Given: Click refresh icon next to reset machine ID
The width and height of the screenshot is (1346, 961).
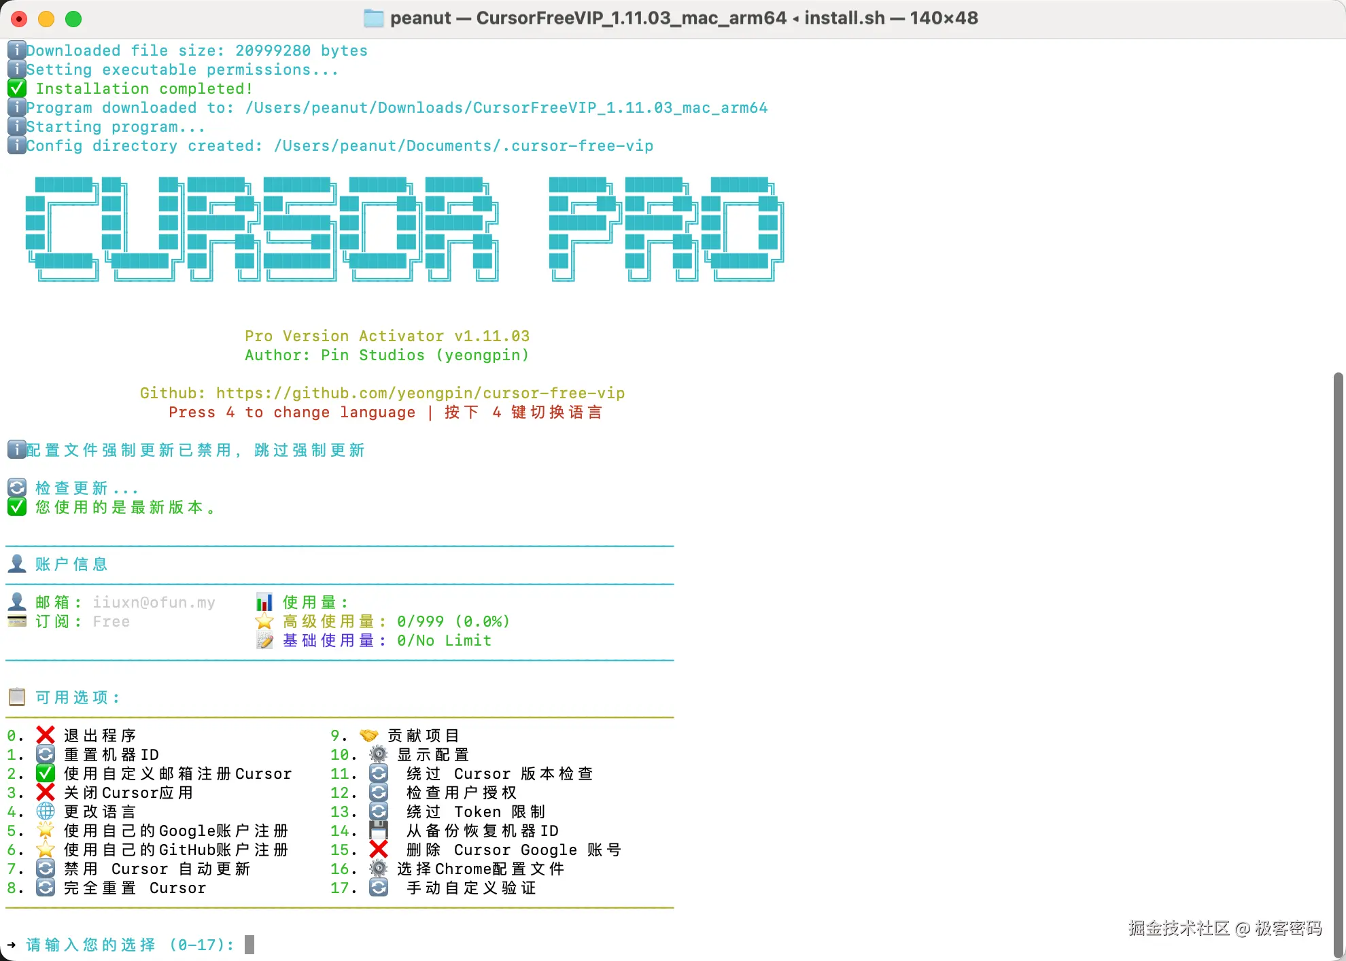Looking at the screenshot, I should point(46,754).
